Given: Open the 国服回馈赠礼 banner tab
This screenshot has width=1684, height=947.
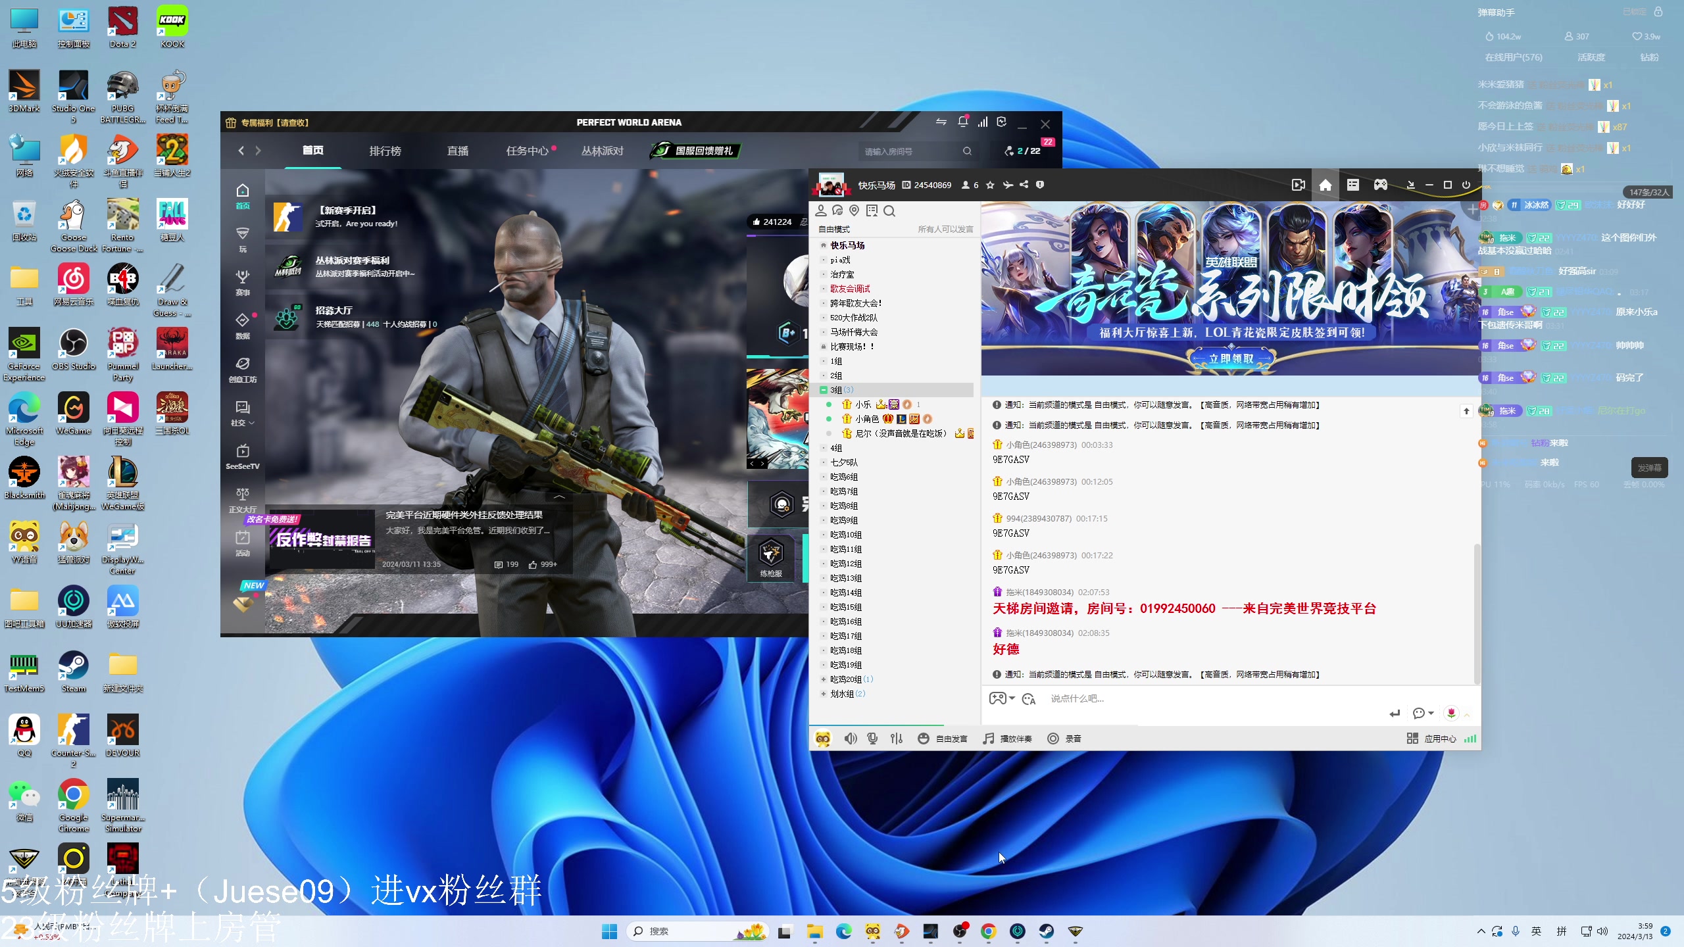Looking at the screenshot, I should 695,151.
